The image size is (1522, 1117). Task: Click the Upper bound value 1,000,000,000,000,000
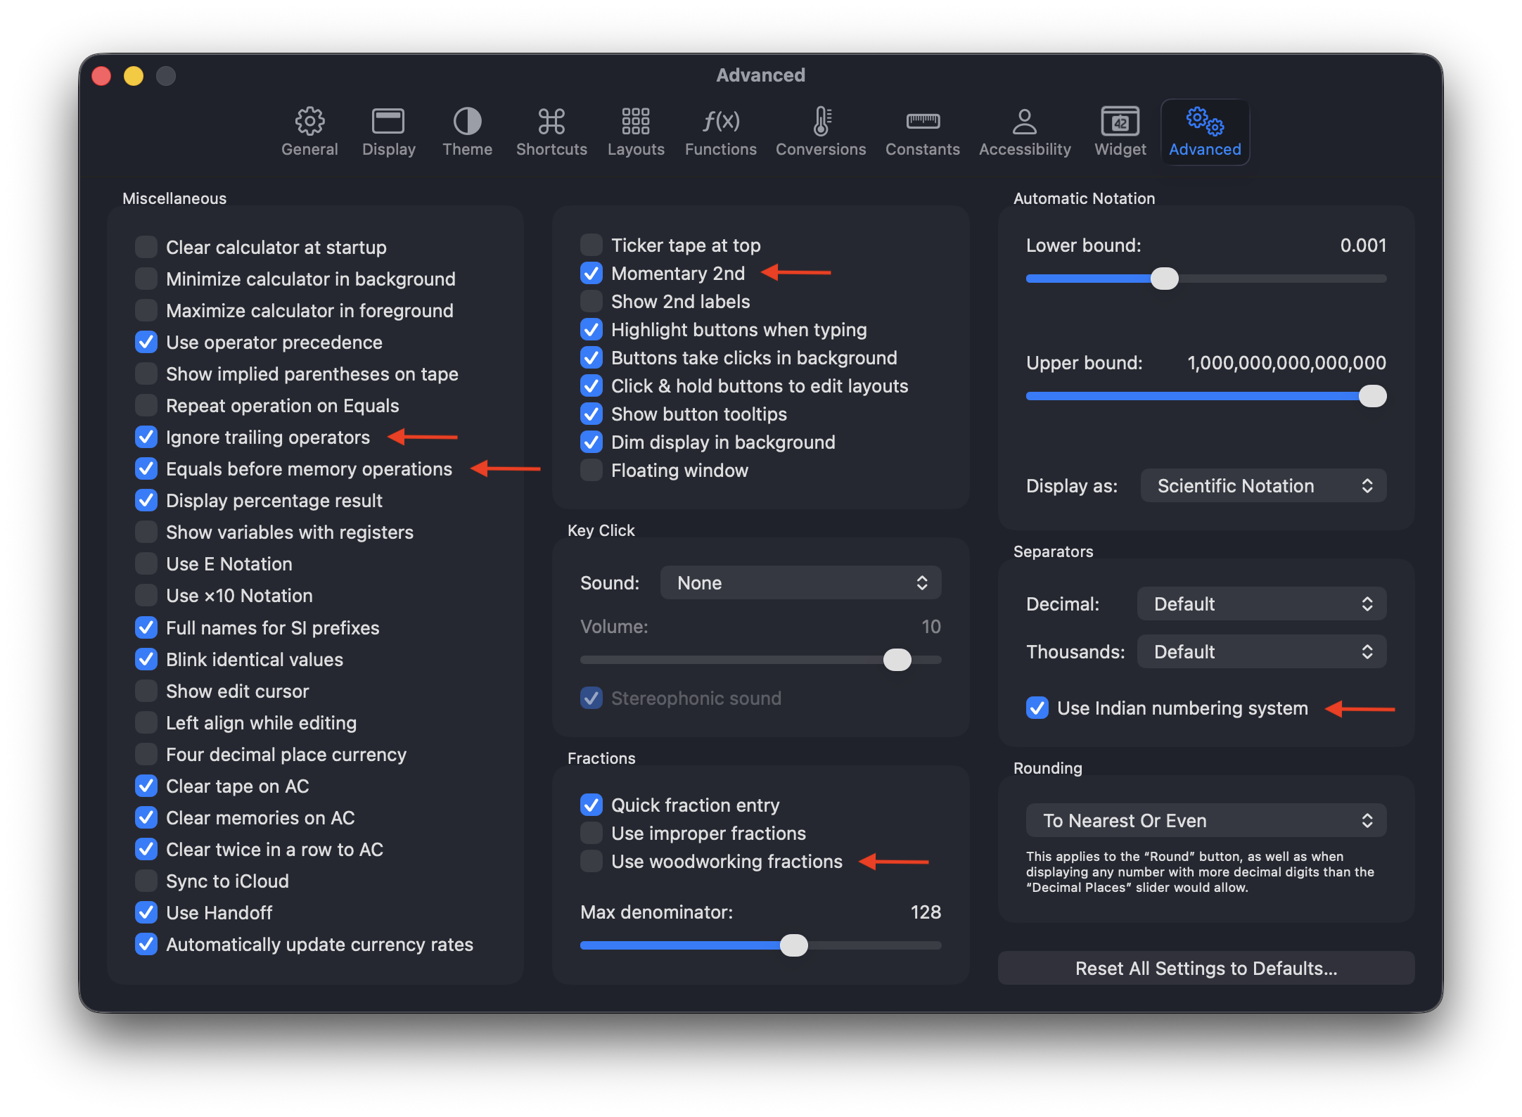click(x=1286, y=363)
